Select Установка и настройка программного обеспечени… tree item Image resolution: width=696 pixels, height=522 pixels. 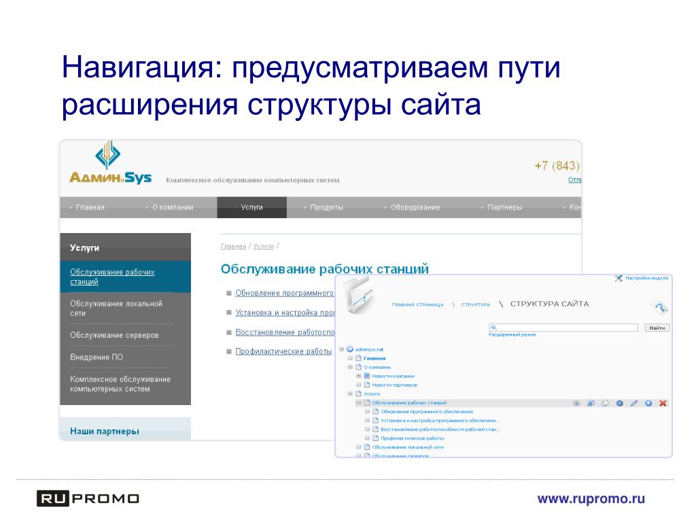[440, 420]
